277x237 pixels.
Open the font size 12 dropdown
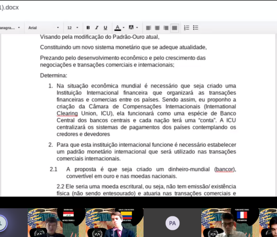coord(72,28)
